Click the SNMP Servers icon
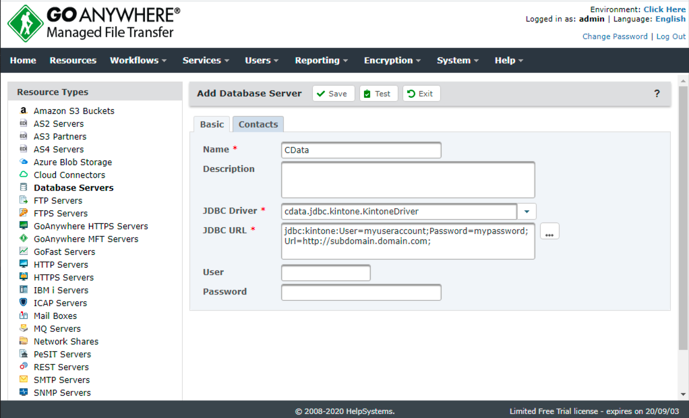Viewport: 689px width, 418px height. [x=24, y=392]
